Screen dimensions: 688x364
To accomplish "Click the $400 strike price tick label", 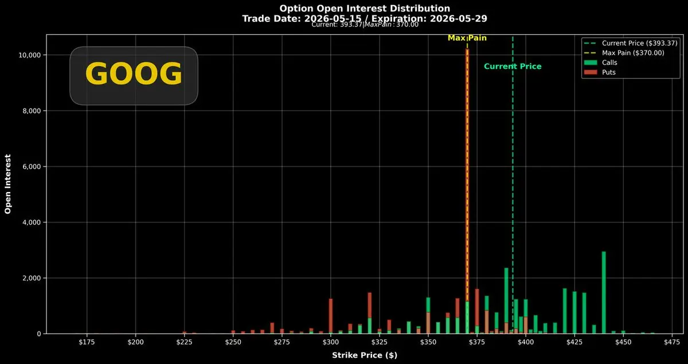I will pyautogui.click(x=526, y=342).
